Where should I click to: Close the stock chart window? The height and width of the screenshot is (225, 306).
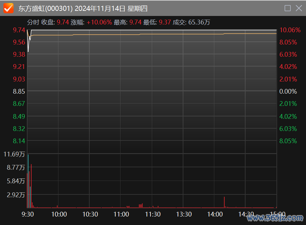[x=299, y=8]
